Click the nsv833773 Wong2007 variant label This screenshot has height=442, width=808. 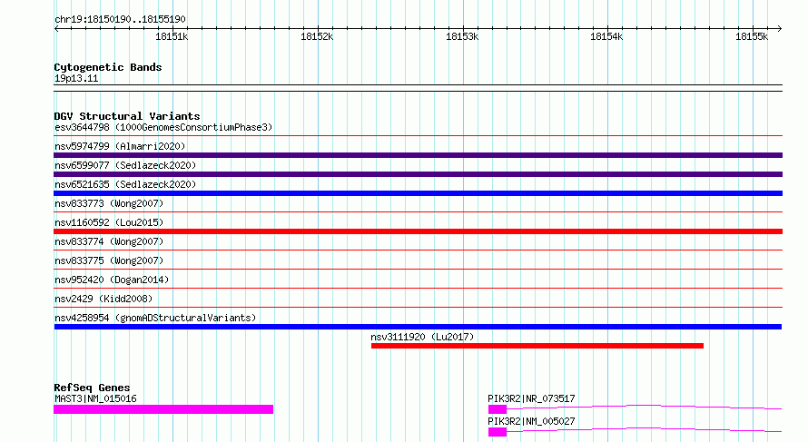pos(109,203)
